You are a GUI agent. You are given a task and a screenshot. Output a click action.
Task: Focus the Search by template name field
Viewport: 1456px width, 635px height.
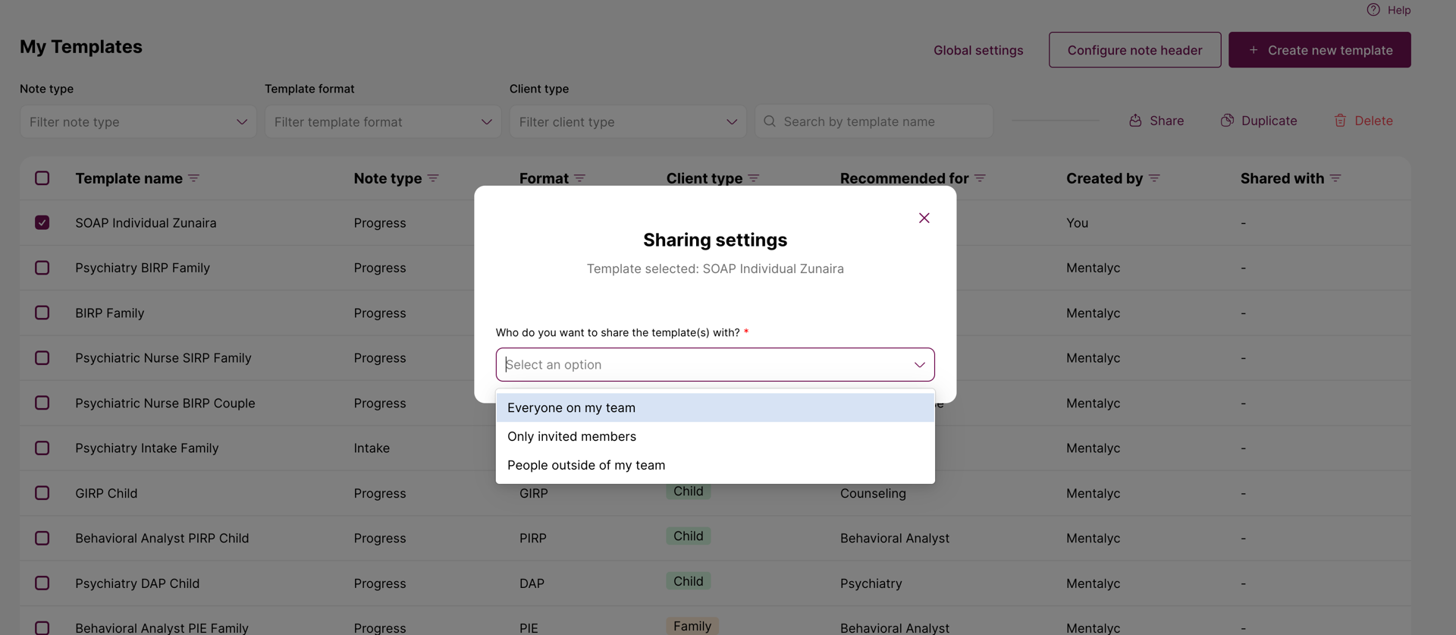click(874, 122)
